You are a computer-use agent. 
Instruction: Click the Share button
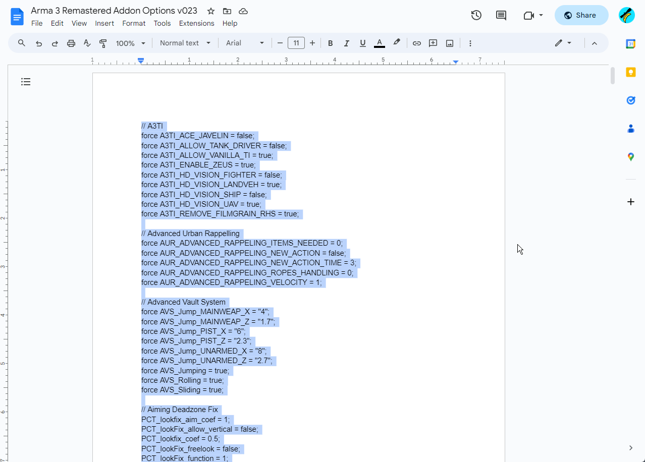581,15
